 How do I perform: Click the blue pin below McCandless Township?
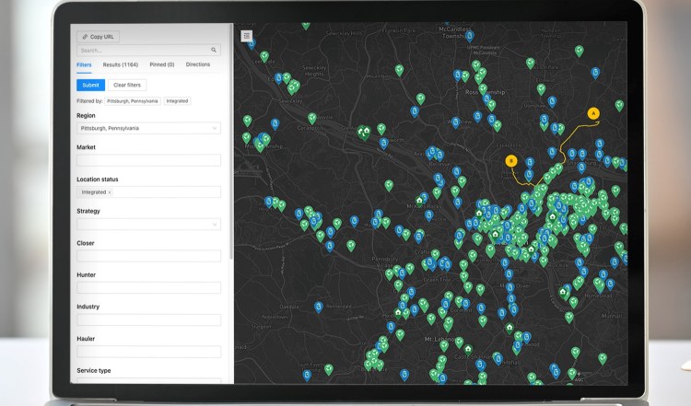[470, 36]
